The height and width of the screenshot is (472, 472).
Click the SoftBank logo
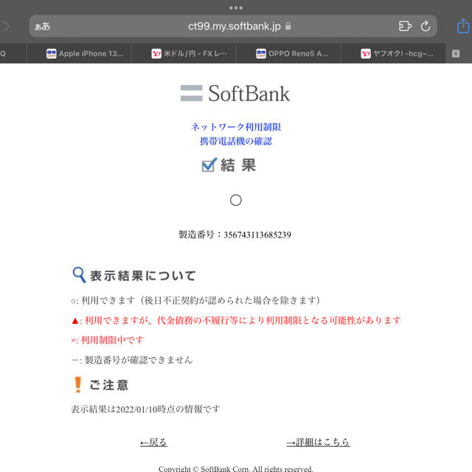[x=235, y=94]
